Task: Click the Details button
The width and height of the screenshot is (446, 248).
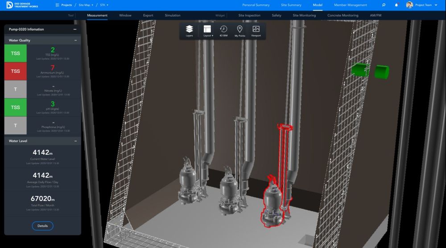Action: (42, 226)
